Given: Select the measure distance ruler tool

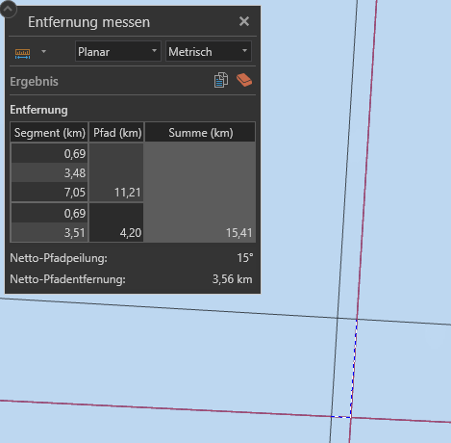Looking at the screenshot, I should coord(22,53).
